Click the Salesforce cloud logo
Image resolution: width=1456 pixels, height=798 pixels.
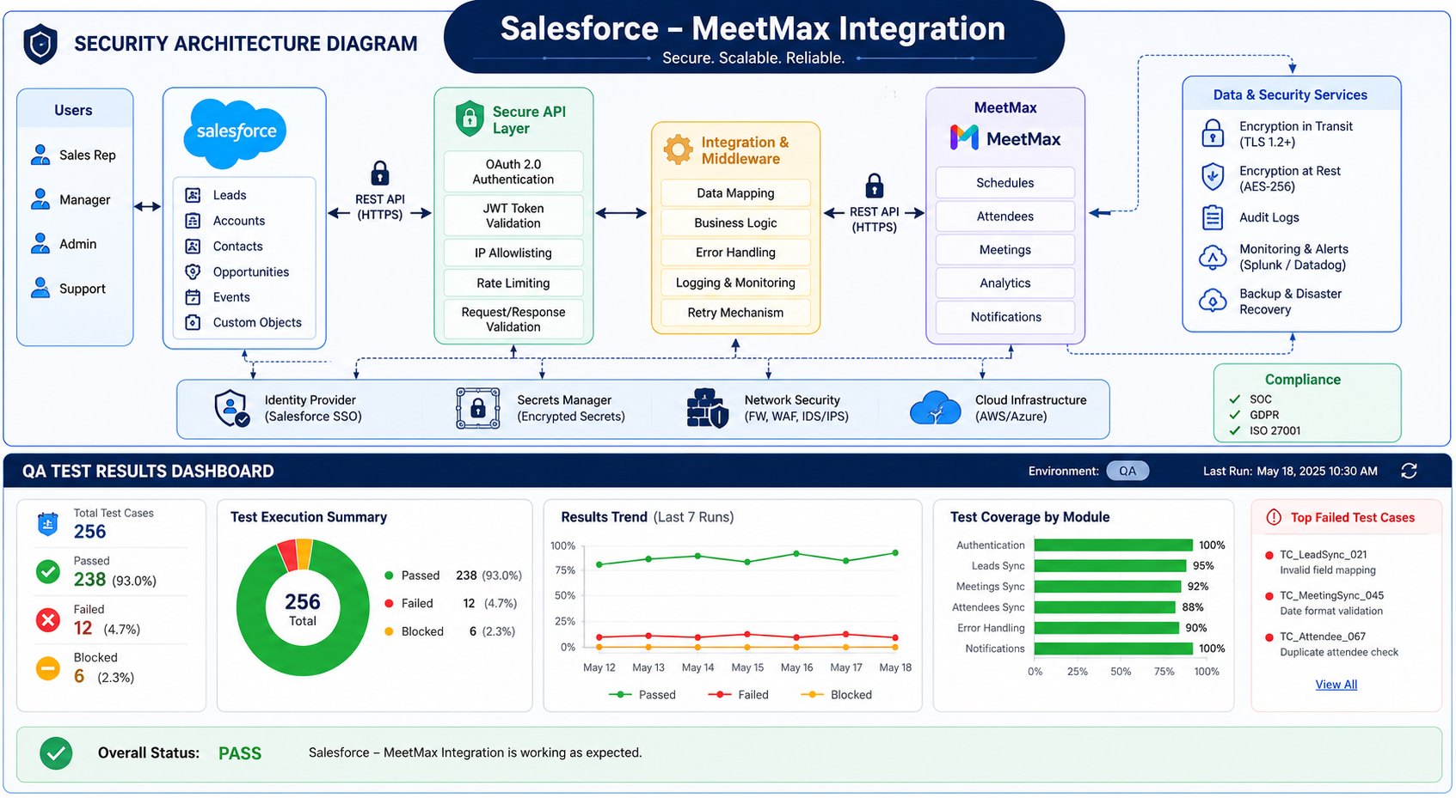point(236,132)
